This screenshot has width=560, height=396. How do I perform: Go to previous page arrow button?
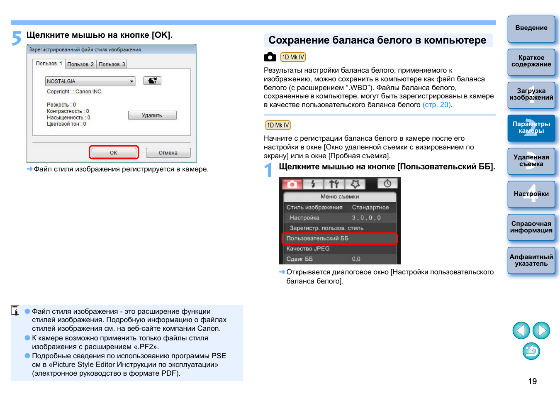[x=521, y=330]
